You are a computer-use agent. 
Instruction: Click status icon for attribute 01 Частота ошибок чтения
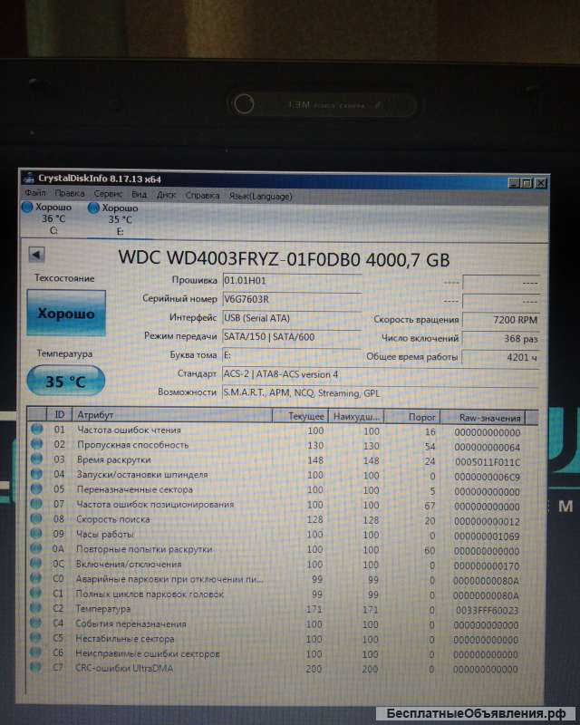[x=36, y=429]
